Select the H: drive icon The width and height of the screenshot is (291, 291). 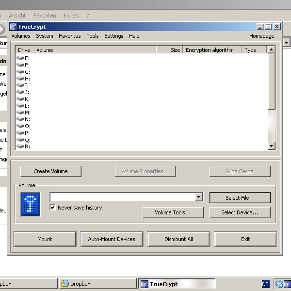coord(20,78)
